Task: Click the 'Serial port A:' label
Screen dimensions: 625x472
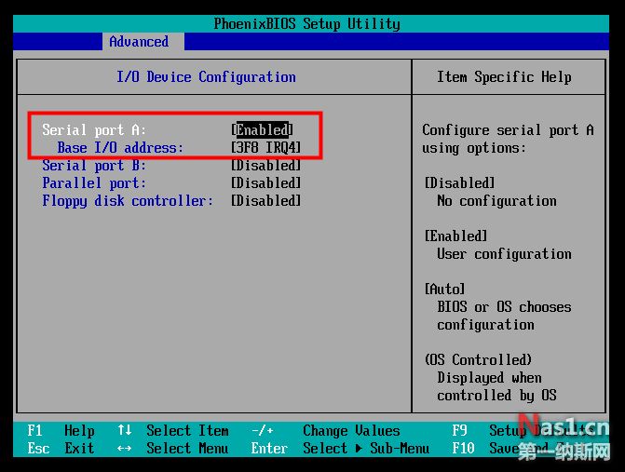Action: 94,129
